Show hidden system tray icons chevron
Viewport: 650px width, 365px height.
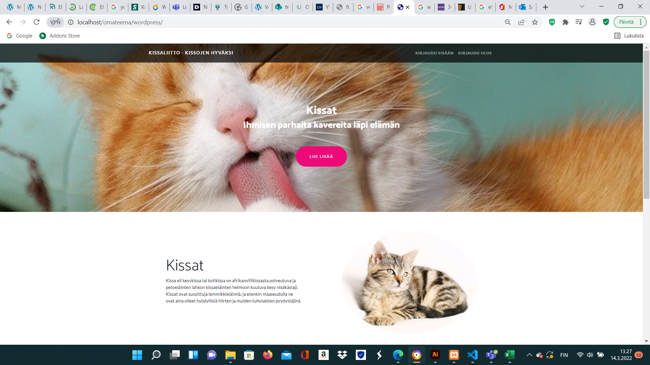529,355
